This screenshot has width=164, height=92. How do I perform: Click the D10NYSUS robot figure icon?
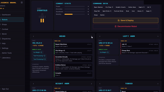(x=42, y=18)
